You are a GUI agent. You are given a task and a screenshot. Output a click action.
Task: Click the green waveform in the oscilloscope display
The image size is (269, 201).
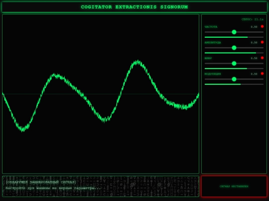(101, 96)
